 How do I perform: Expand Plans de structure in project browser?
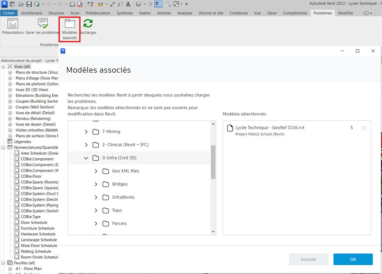point(10,72)
